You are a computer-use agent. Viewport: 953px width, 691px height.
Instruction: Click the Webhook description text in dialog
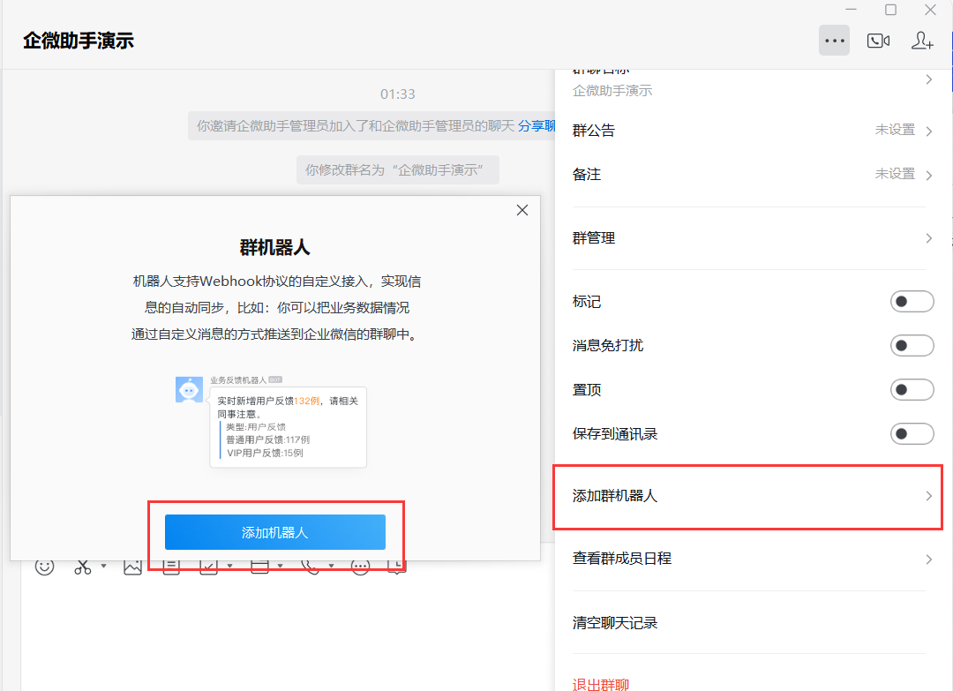[x=276, y=307]
